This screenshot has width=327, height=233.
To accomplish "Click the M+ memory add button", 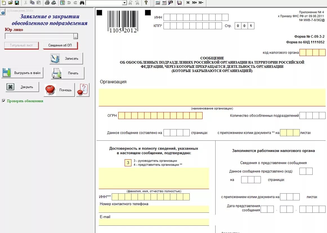I will (x=194, y=3).
